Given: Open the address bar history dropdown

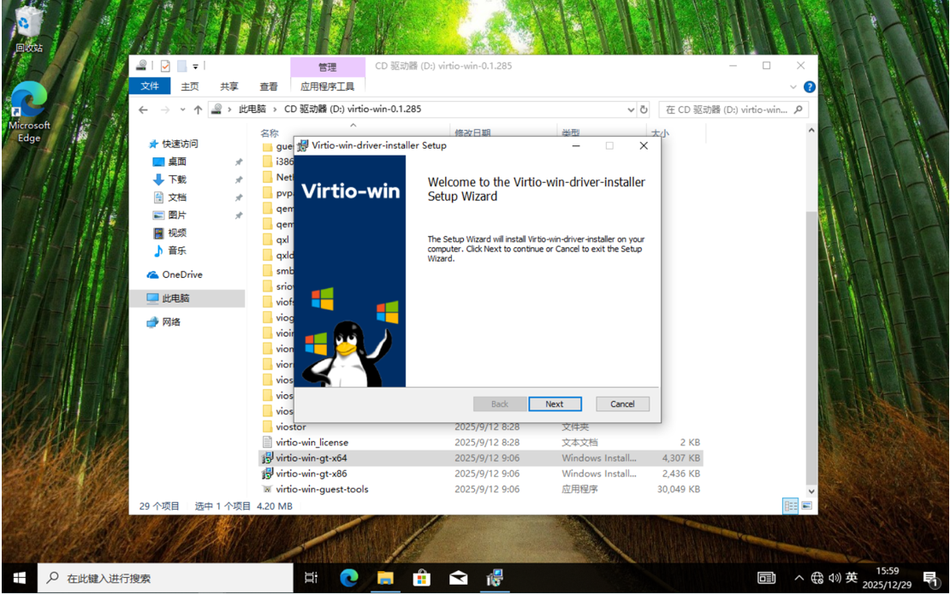Looking at the screenshot, I should click(631, 109).
